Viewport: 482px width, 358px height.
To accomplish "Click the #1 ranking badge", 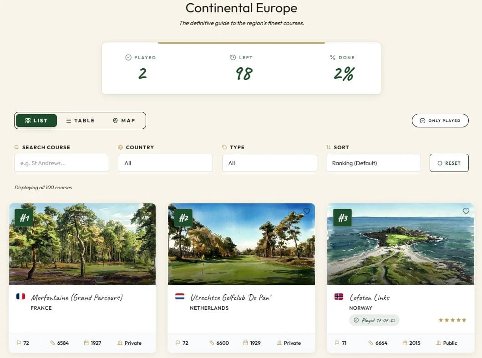I will click(x=24, y=218).
